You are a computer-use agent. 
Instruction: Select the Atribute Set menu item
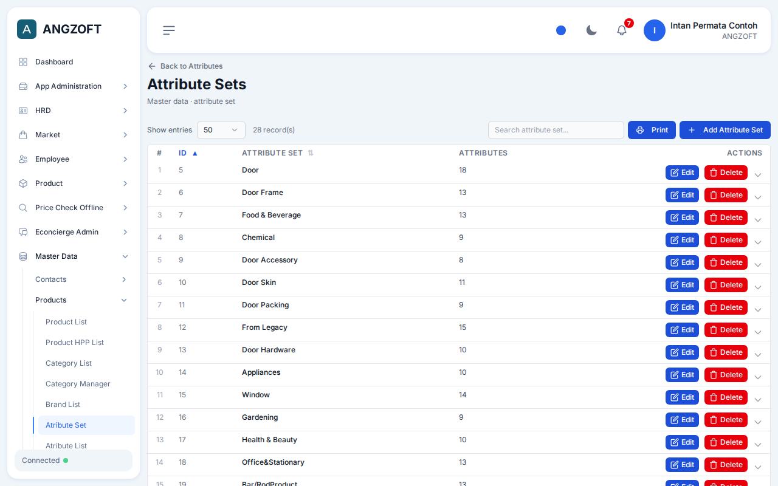click(86, 425)
